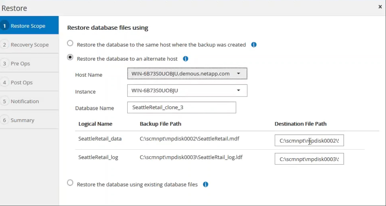
Task: Go to Restore Scope step
Action: (x=28, y=26)
